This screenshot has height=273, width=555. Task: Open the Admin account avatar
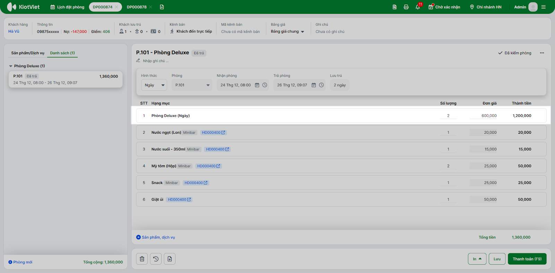click(533, 7)
